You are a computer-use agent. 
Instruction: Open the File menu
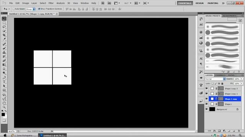[11, 3]
